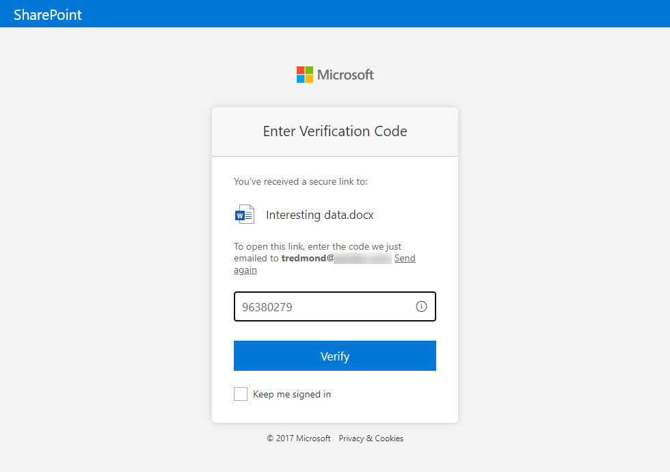
Task: Click the Enter Verification Code heading
Action: point(335,131)
